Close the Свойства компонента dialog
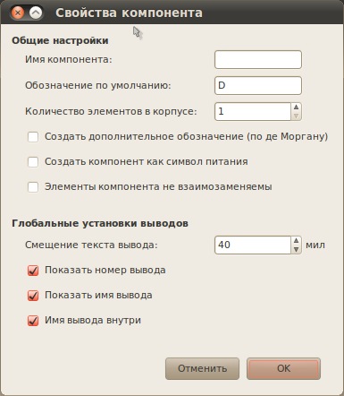The width and height of the screenshot is (344, 396). pos(18,13)
